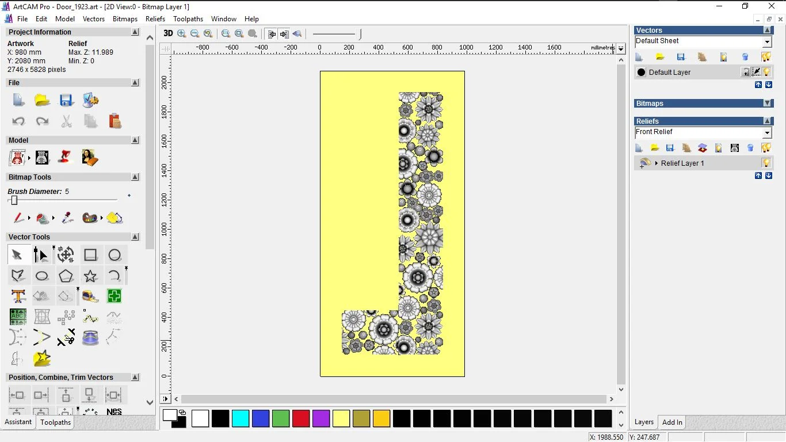Expand the Bitmaps panel section
Viewport: 786px width, 442px height.
point(768,104)
